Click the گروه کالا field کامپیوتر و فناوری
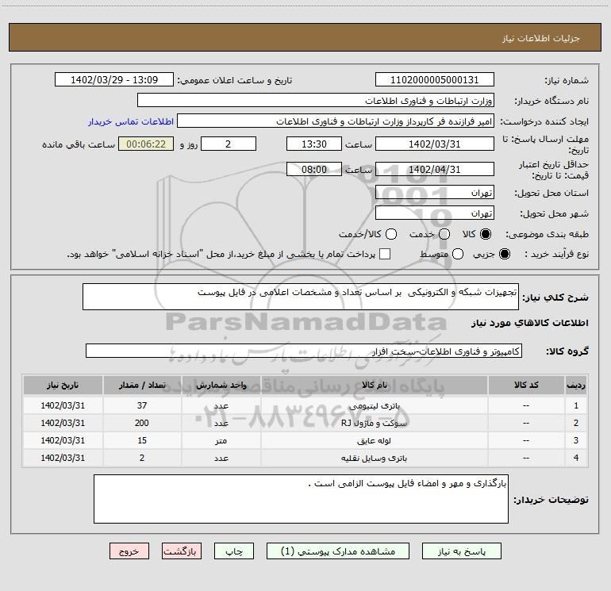The height and width of the screenshot is (591, 611). click(304, 351)
